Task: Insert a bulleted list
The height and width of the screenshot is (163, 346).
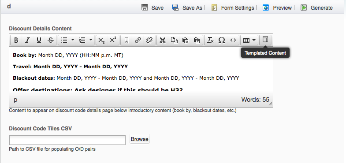Action: (x=64, y=40)
